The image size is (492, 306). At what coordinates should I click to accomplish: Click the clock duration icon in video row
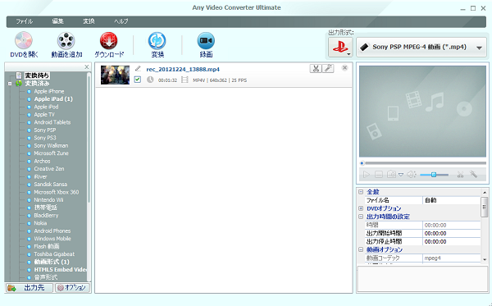pos(150,80)
